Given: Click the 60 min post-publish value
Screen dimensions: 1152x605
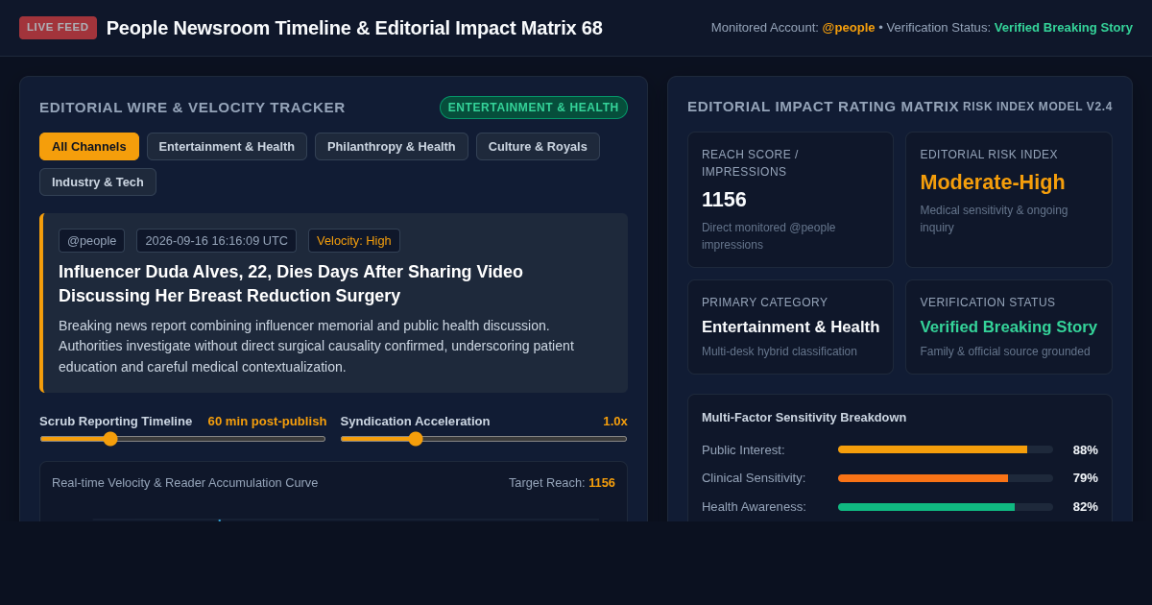Looking at the screenshot, I should [267, 421].
